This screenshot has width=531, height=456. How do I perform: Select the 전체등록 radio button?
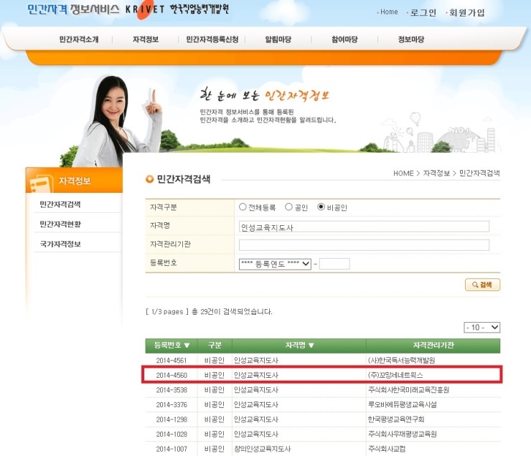[x=243, y=207]
